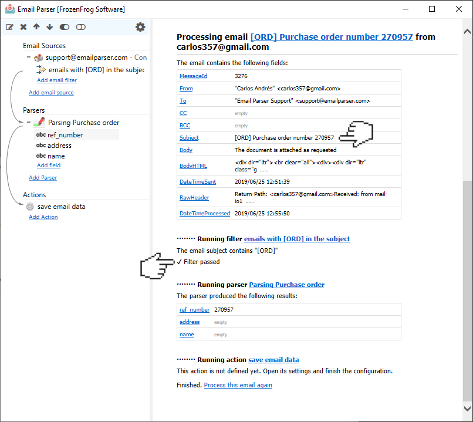
Task: Click the Parsing Purchase order pencil icon
Action: point(39,122)
